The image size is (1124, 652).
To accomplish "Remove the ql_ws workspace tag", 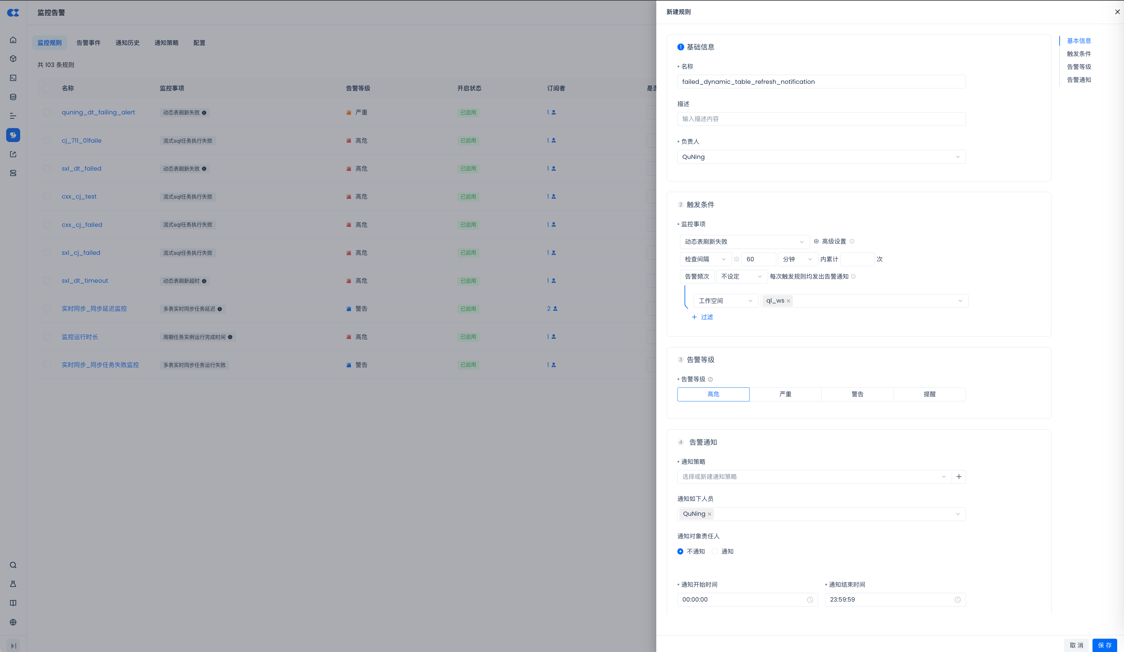I will tap(789, 301).
